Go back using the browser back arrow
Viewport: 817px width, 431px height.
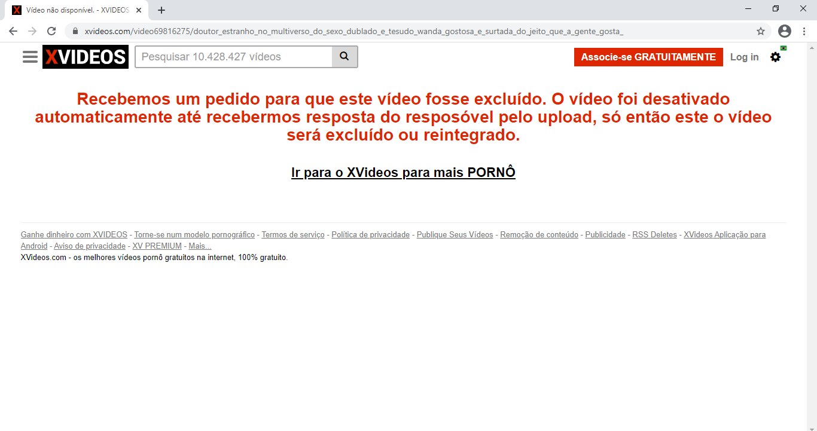point(13,31)
